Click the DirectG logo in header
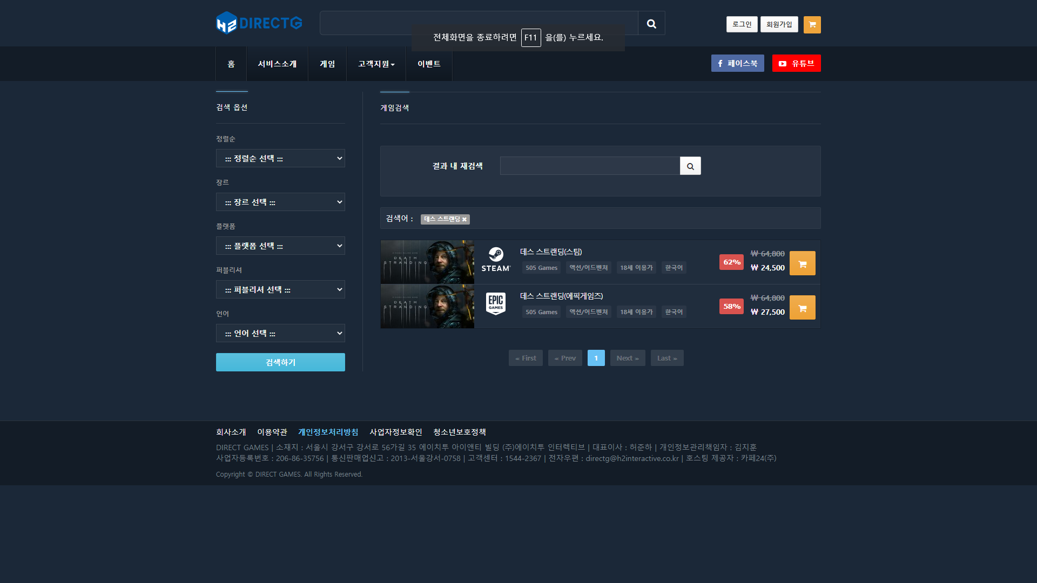This screenshot has height=583, width=1037. point(259,23)
